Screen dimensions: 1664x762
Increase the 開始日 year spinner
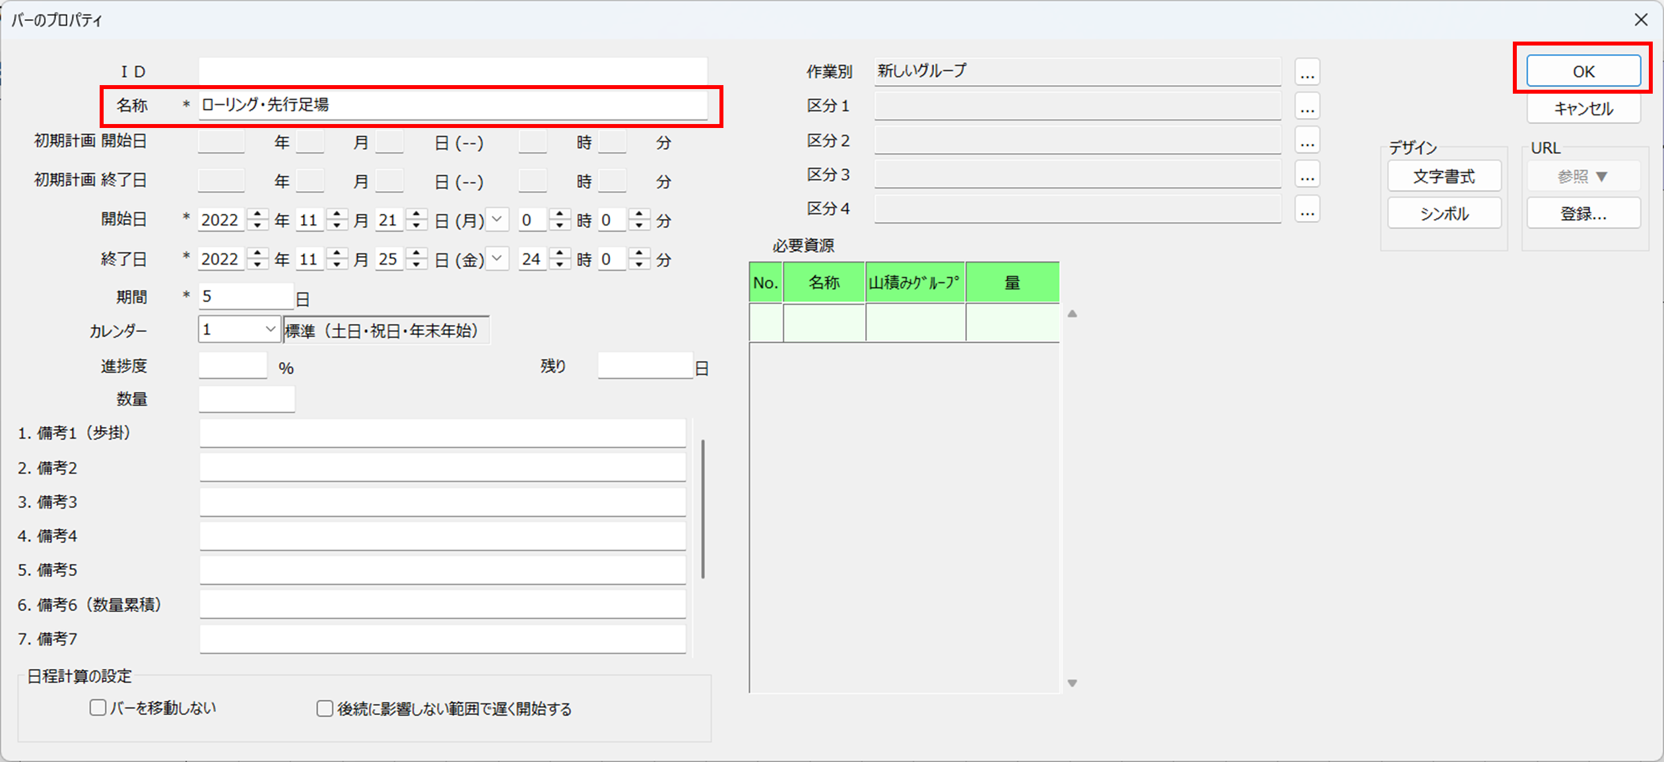(257, 214)
